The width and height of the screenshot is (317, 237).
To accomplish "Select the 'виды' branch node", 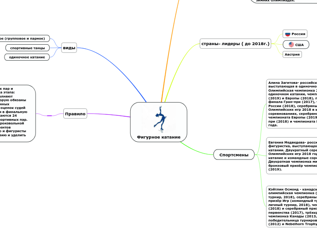I will [x=69, y=48].
